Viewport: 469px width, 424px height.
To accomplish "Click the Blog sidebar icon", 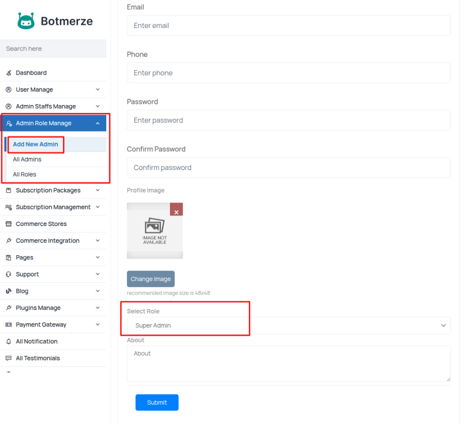I will coord(8,291).
